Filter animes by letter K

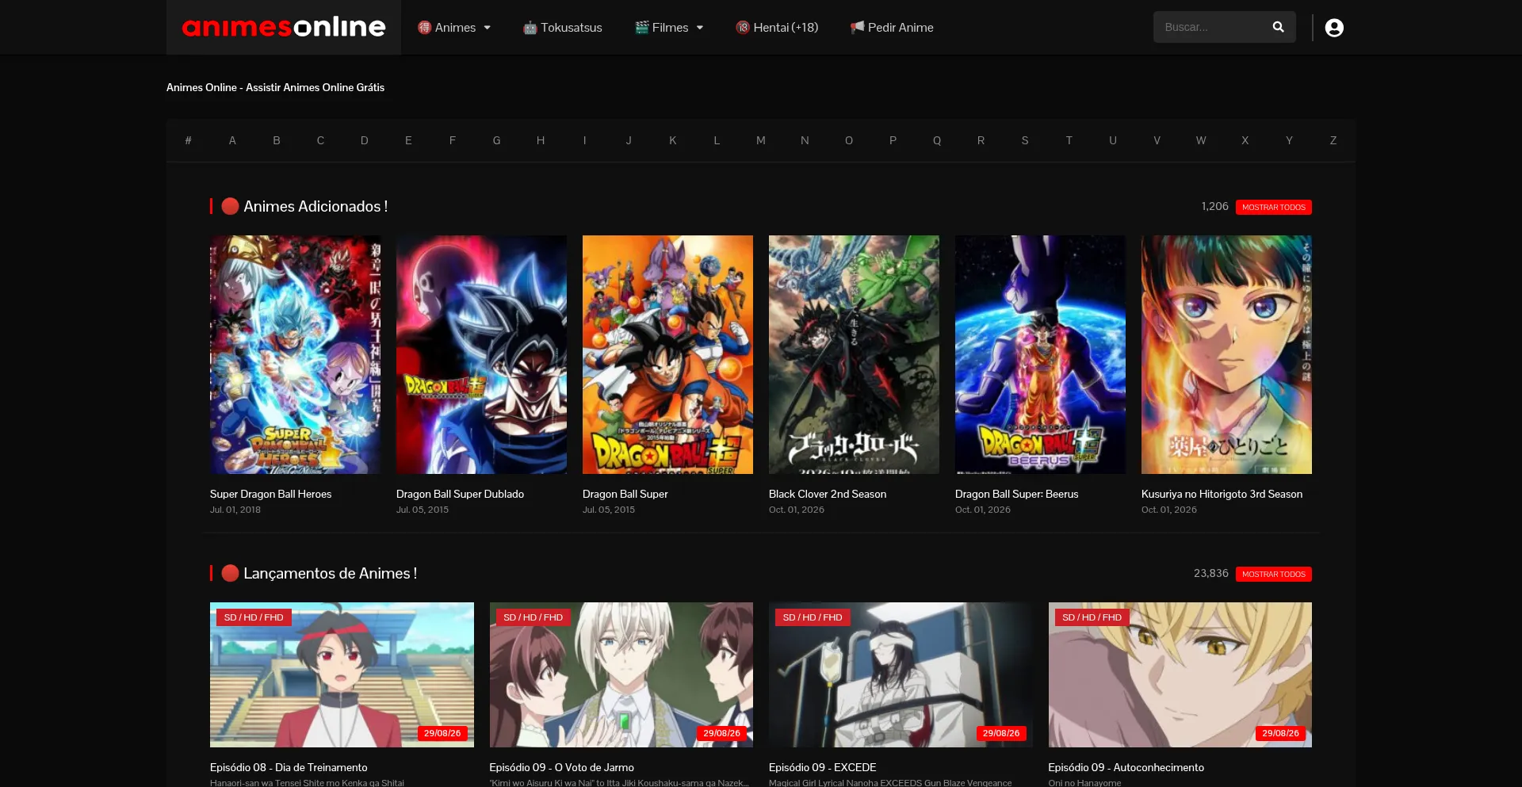[x=672, y=140]
